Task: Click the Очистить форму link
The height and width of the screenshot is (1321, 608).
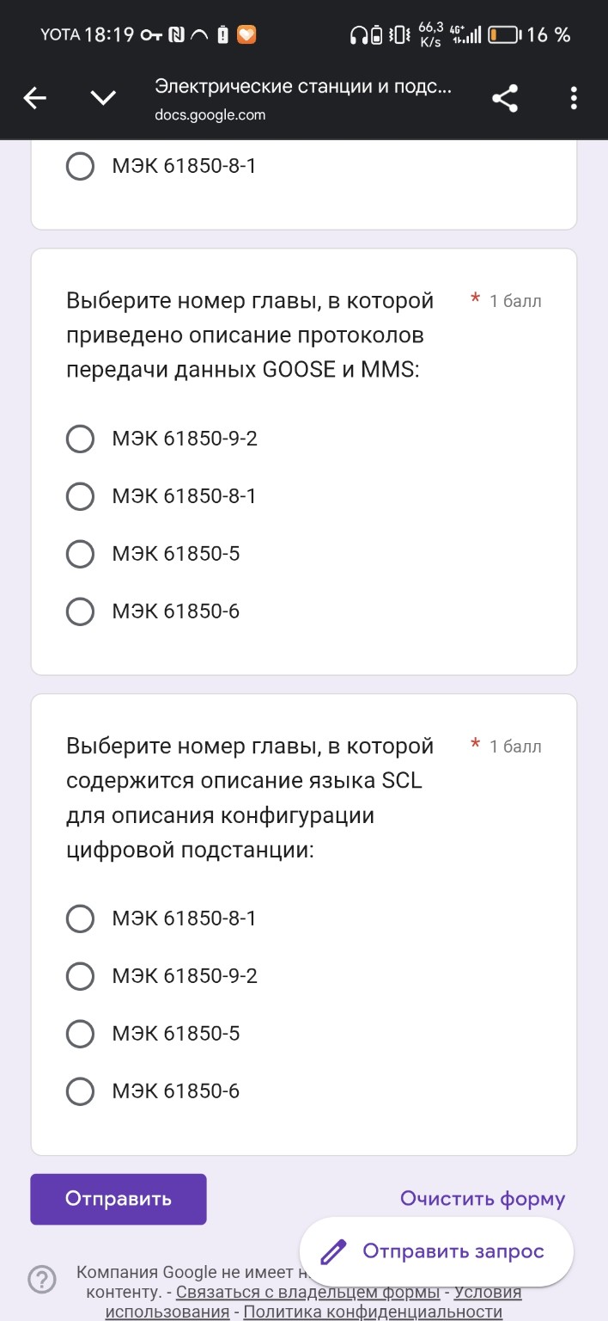Action: tap(483, 1198)
